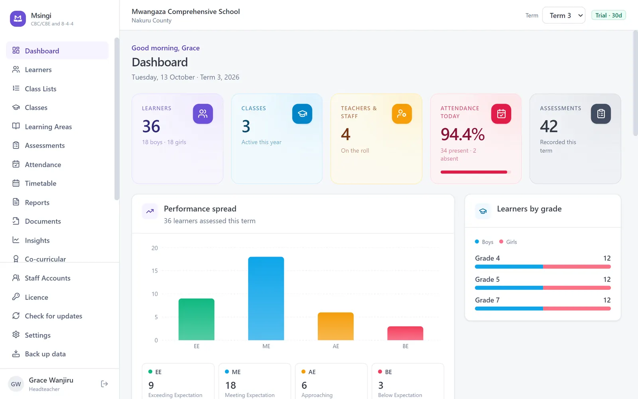Click the AE 6 Approaching tile
Viewport: 638px width, 399px height.
click(331, 381)
